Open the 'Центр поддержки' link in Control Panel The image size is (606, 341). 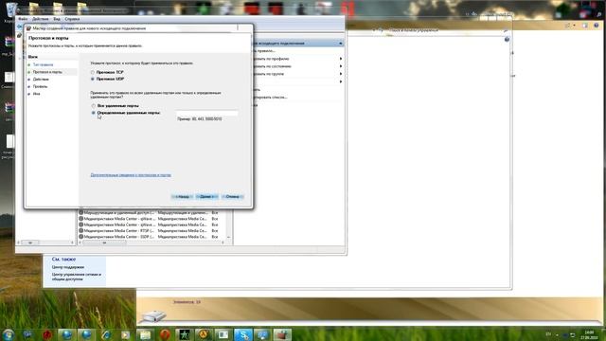coord(68,267)
